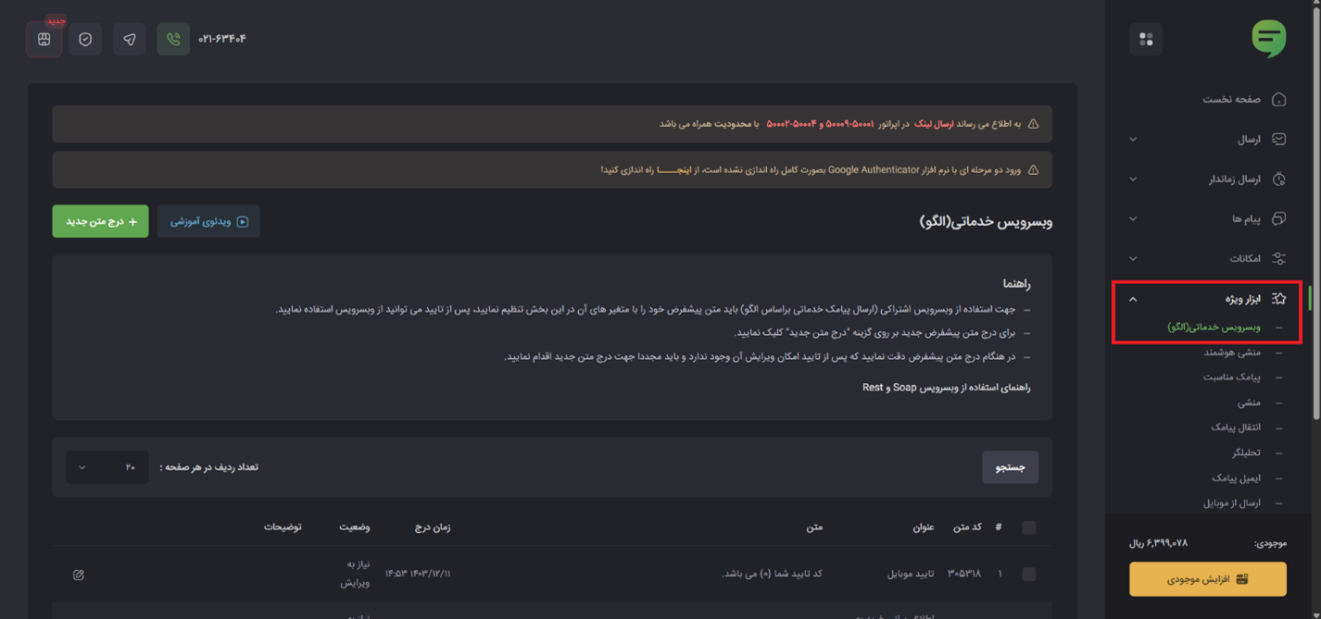Check the checkbox for row 1
Image resolution: width=1321 pixels, height=619 pixels.
pyautogui.click(x=1028, y=575)
